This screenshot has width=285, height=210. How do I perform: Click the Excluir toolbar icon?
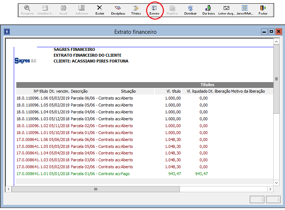point(100,9)
